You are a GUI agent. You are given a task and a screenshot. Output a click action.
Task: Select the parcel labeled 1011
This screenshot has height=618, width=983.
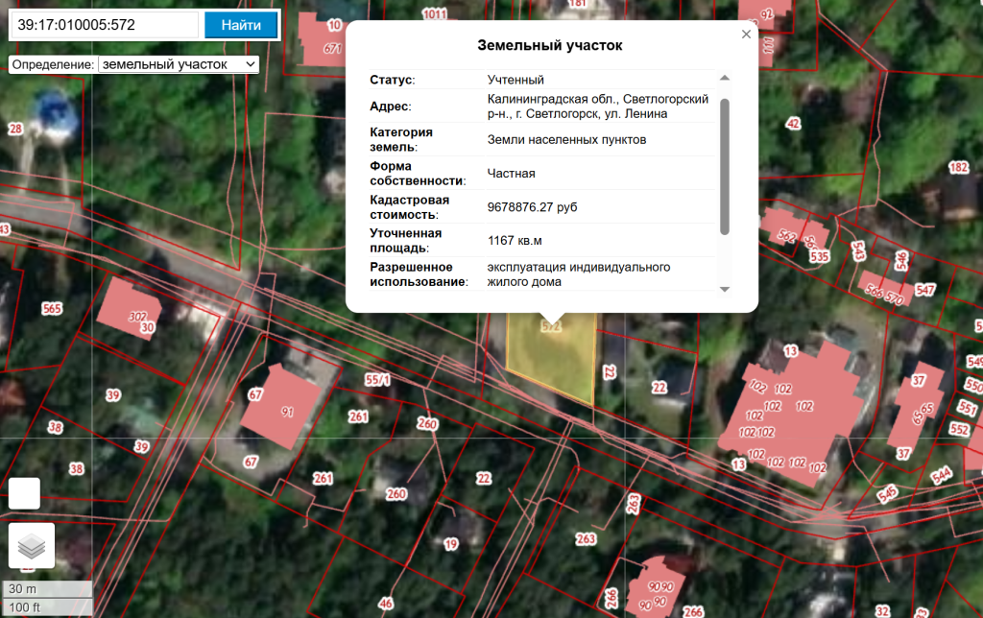(435, 13)
